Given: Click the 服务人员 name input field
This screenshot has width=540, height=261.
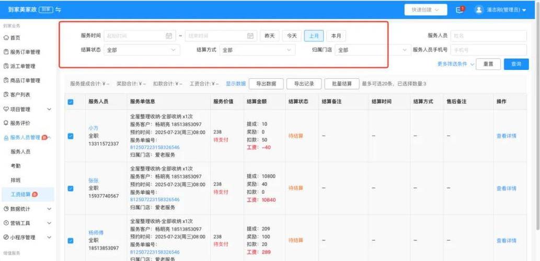Looking at the screenshot, I should coord(489,36).
